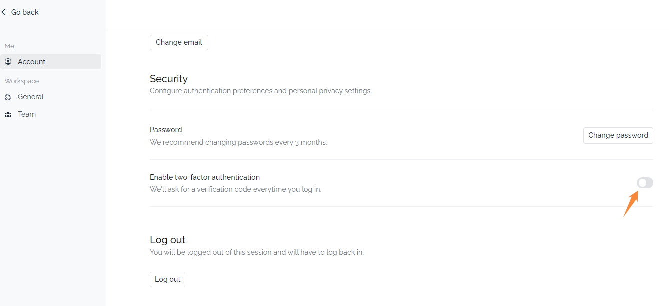Click the General puzzle-piece icon

8,97
